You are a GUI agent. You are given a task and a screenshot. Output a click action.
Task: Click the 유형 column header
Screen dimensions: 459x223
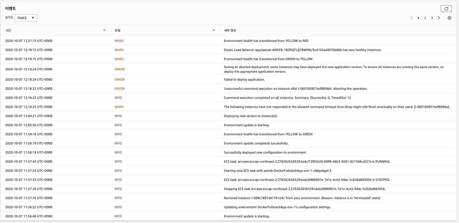point(117,30)
